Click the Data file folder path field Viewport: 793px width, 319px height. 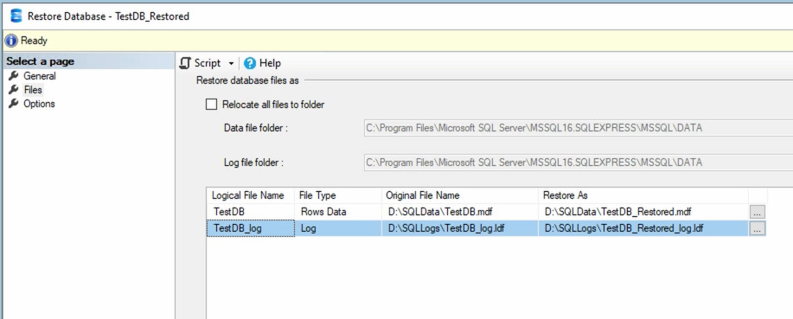[x=578, y=128]
